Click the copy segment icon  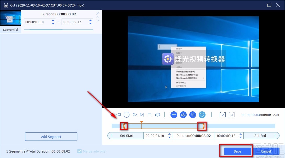(193, 114)
